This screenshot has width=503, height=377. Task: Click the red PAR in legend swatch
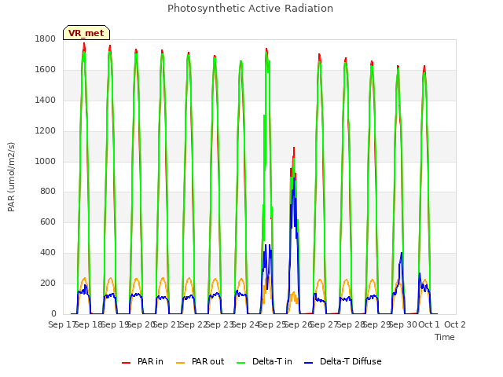126,363
